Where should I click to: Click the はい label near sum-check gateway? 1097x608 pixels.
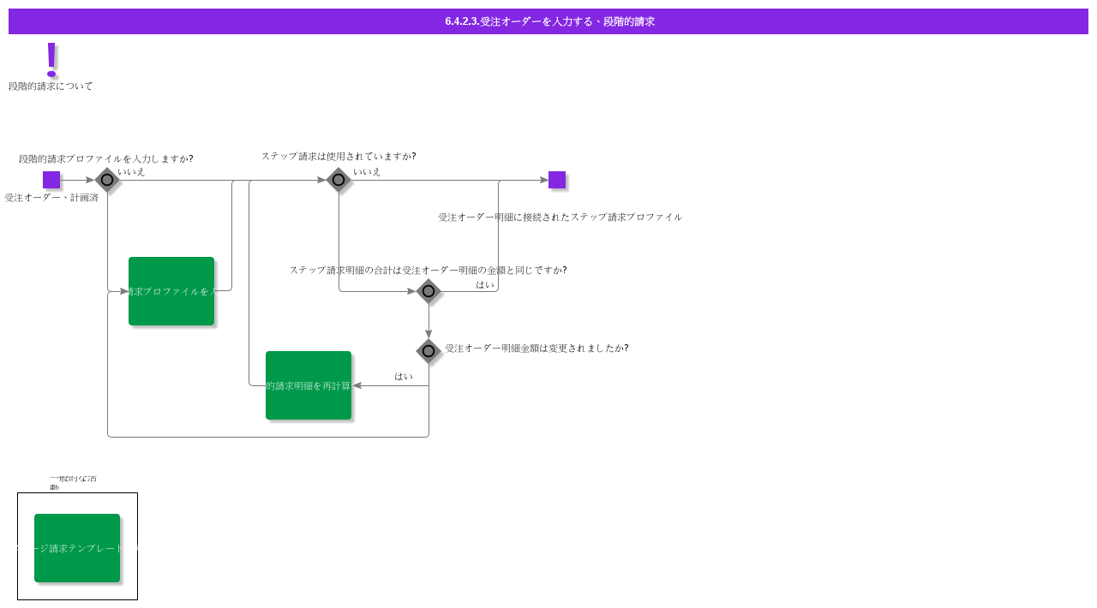tap(485, 285)
